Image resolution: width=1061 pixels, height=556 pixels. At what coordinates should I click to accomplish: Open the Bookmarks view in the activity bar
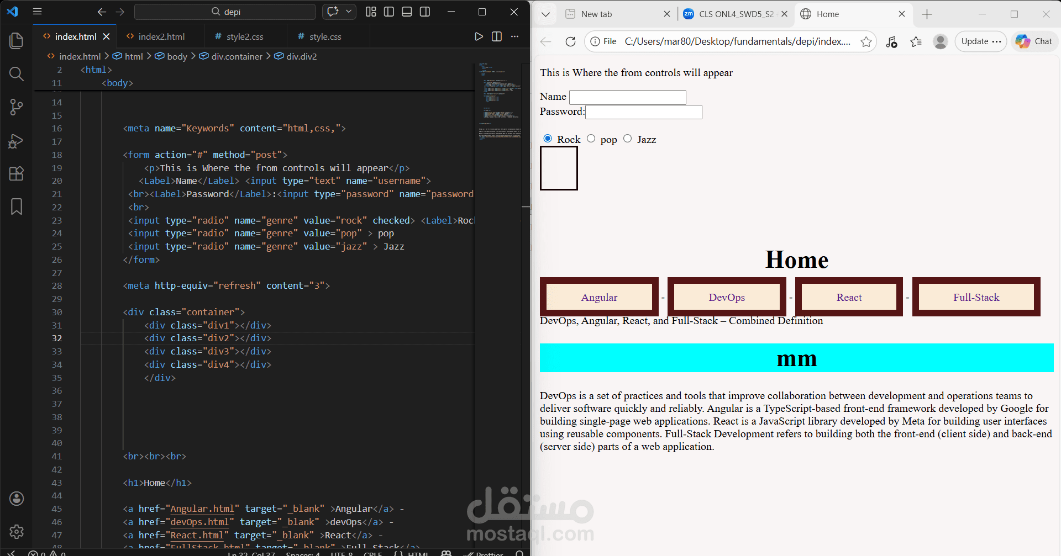point(17,206)
